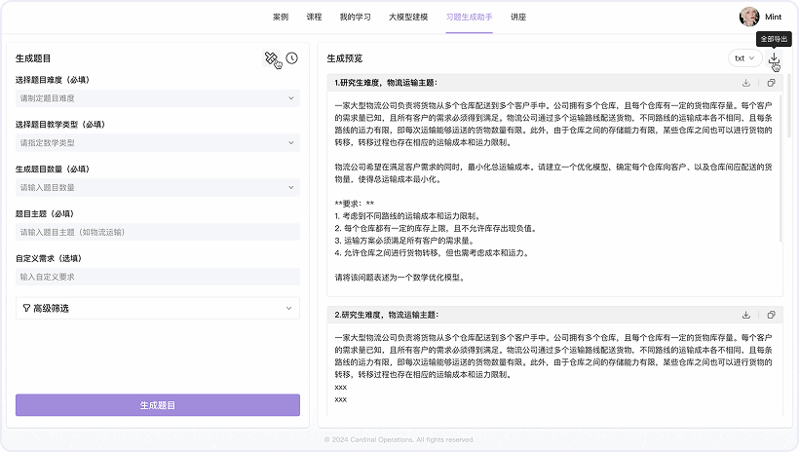Click the clear form brush icon
The image size is (799, 452).
tap(271, 58)
